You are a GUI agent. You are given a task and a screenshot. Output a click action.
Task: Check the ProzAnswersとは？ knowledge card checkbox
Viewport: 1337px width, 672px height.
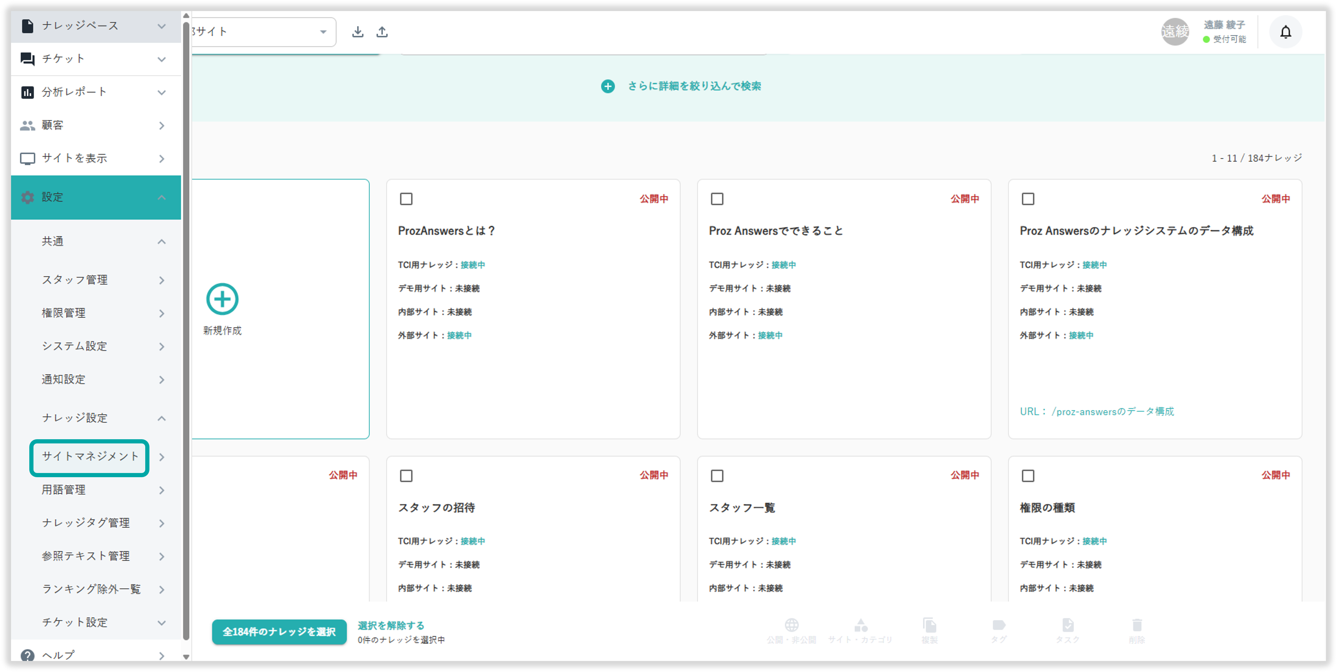(x=406, y=199)
